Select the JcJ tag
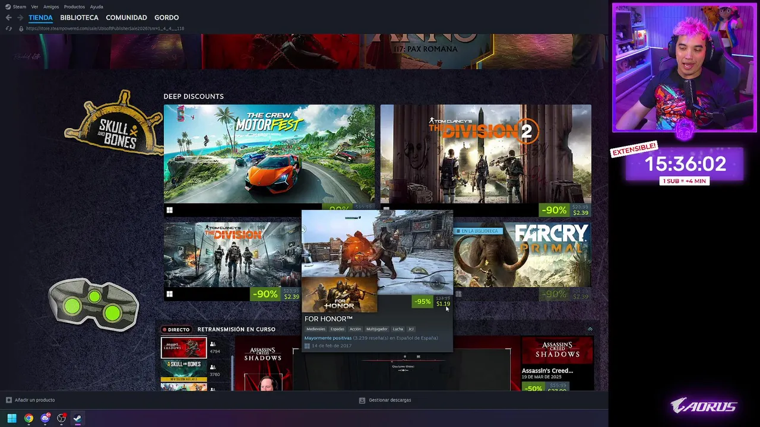Image resolution: width=760 pixels, height=427 pixels. 411,329
